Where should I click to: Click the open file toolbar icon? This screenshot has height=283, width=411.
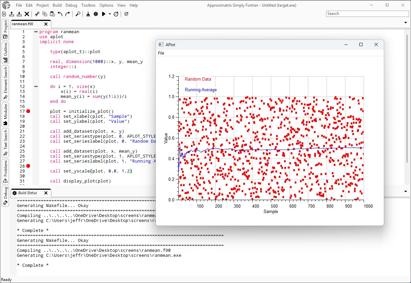(12, 14)
